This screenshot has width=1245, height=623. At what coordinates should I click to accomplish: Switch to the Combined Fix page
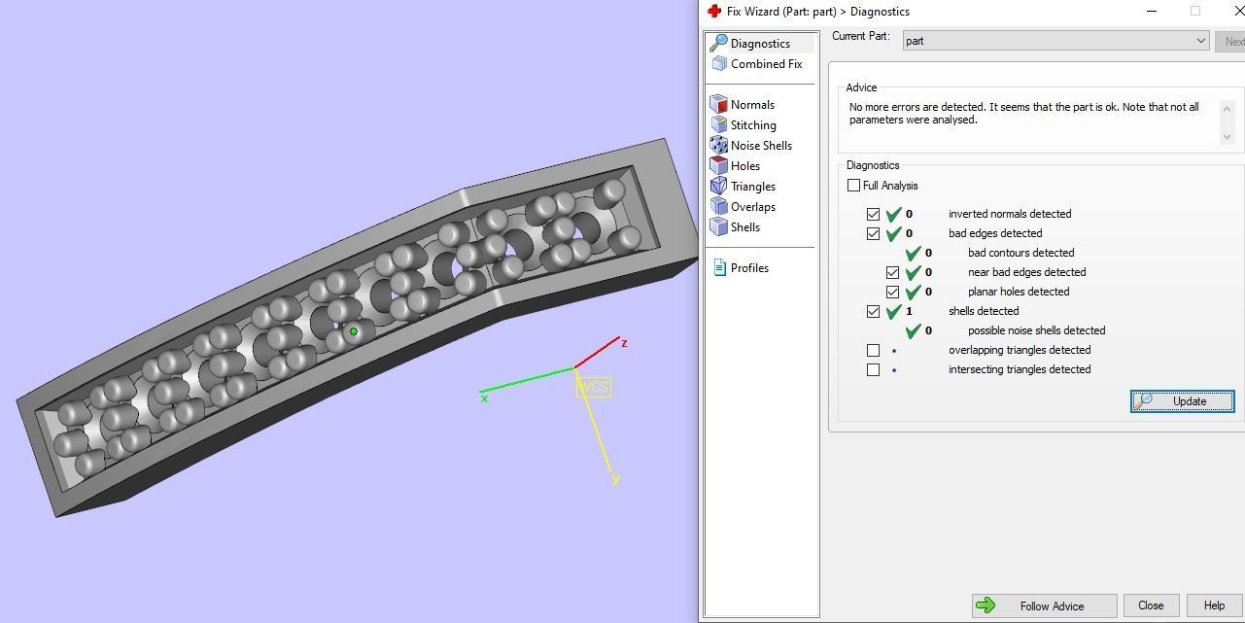coord(766,63)
